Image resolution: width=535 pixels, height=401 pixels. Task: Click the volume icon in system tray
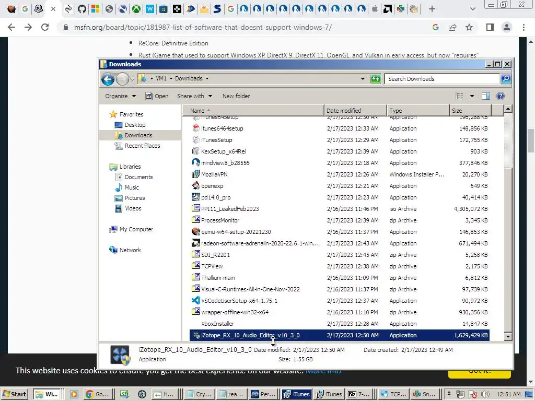484,394
